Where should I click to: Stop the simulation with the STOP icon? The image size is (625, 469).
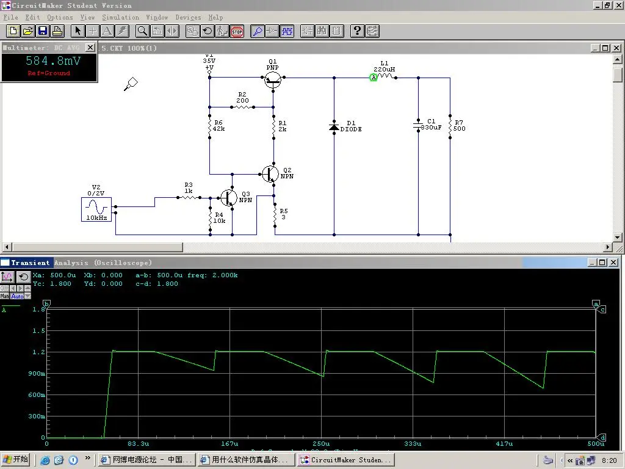coord(237,31)
